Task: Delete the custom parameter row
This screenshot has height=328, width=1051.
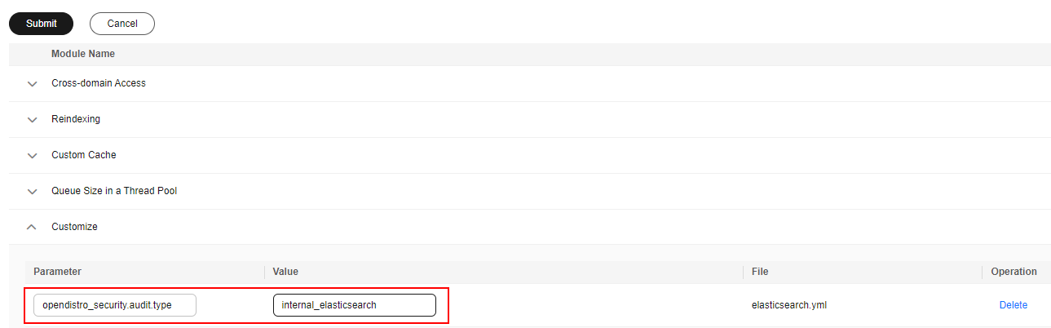Action: pyautogui.click(x=1013, y=305)
